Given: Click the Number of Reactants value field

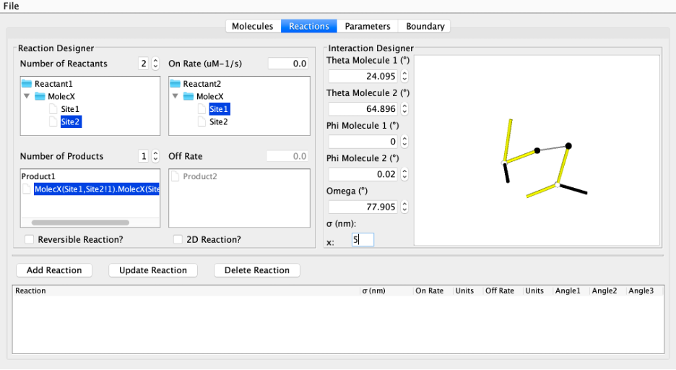Looking at the screenshot, I should 143,64.
